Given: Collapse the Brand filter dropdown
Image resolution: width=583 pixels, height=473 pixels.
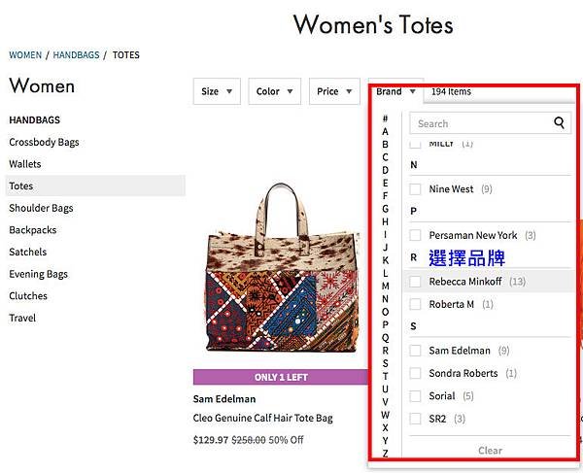Looking at the screenshot, I should 395,91.
